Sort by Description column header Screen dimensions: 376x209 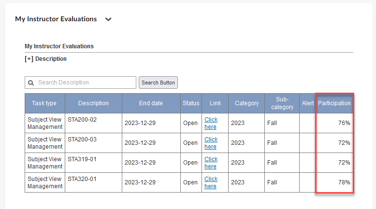(94, 103)
